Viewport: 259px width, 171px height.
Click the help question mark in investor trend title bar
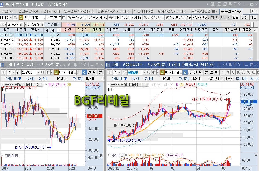click(x=239, y=4)
